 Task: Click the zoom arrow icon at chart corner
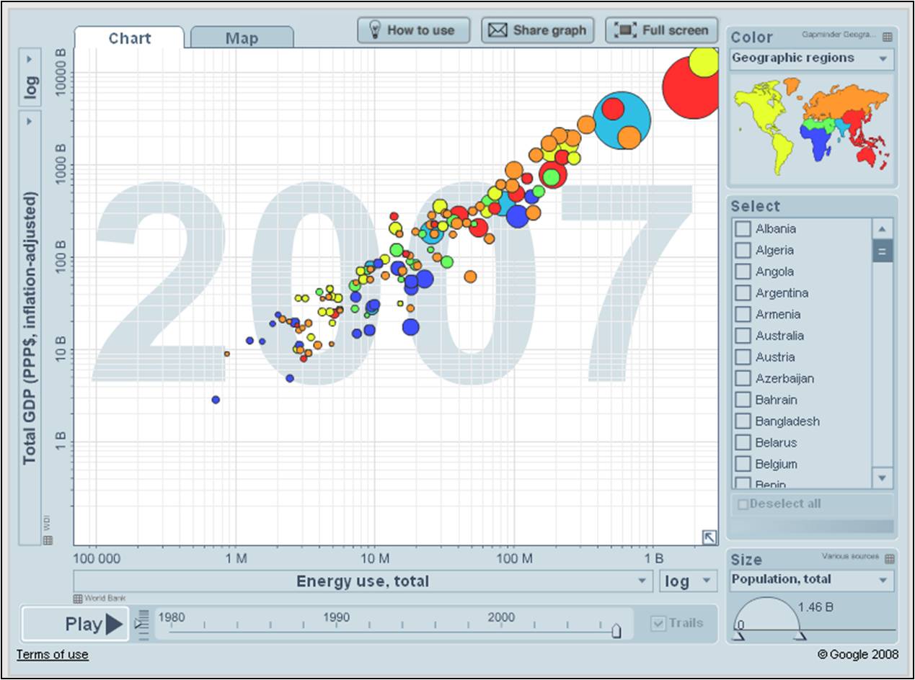[710, 537]
